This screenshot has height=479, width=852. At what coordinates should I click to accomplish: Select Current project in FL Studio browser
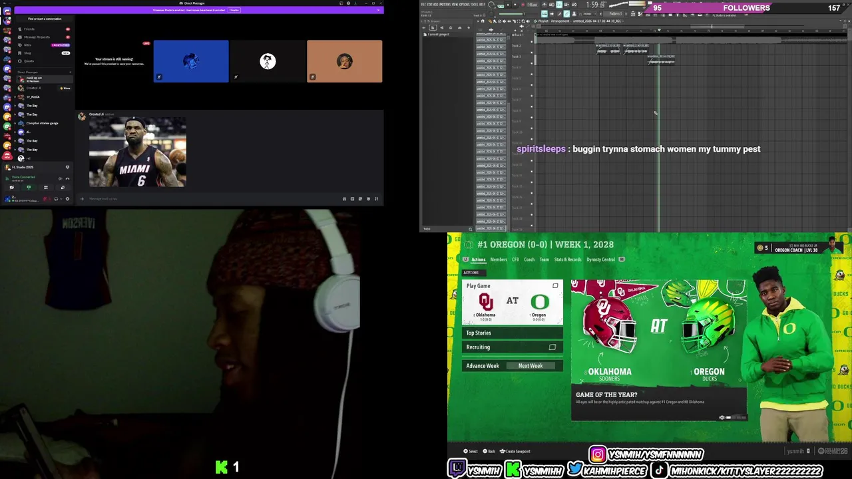point(439,35)
